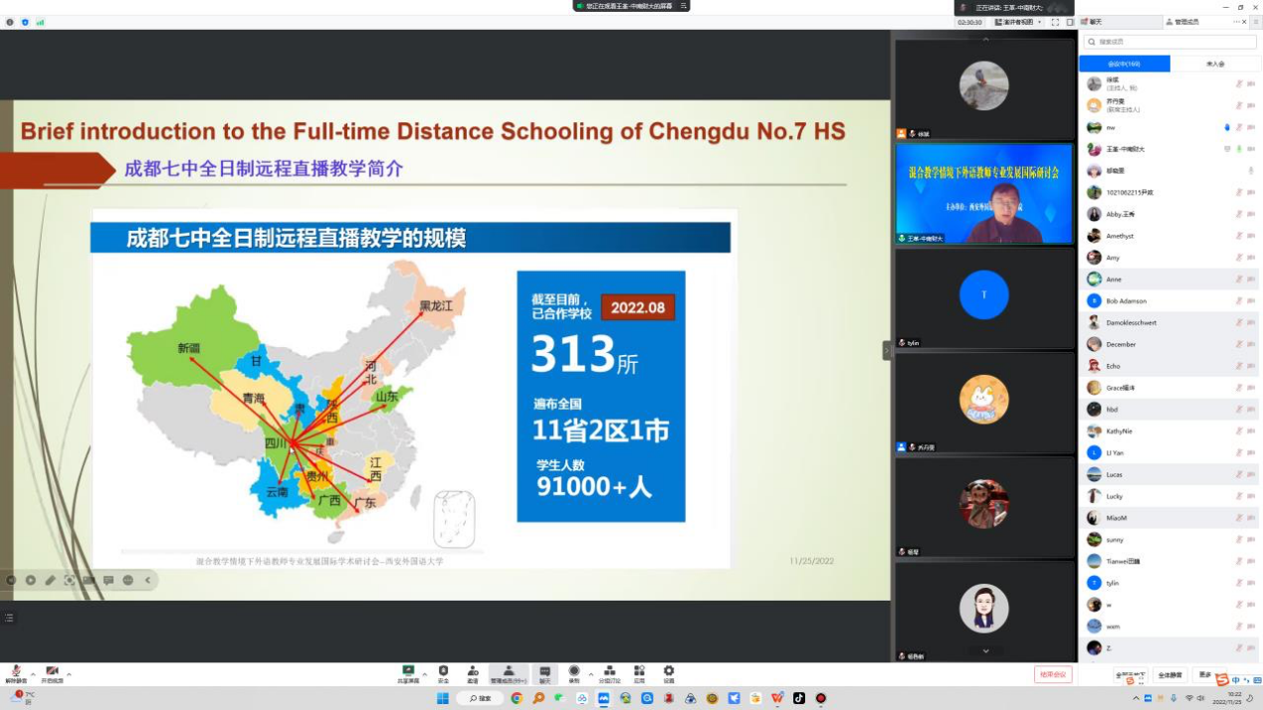Viewport: 1263px width, 710px height.
Task: Expand the arrow next to the microphone button
Action: pyautogui.click(x=33, y=674)
